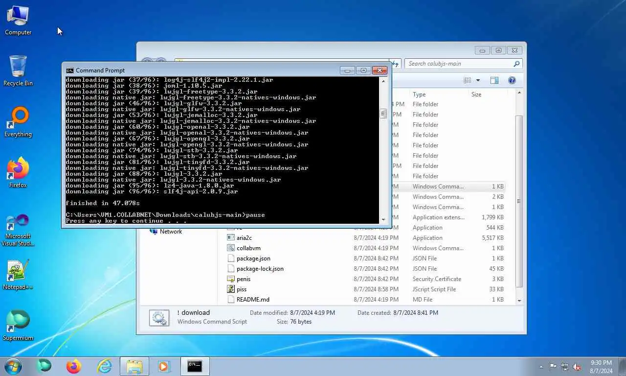This screenshot has width=626, height=376.
Task: Switch to the Command Prompt taskbar button
Action: [x=195, y=366]
